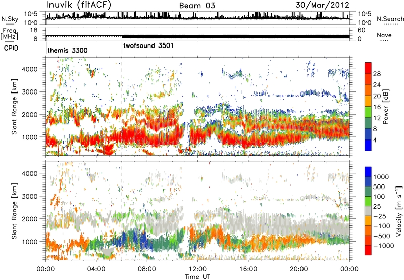
Task: Pick the blue bottom segment of Power colorbar
Action: (x=368, y=145)
